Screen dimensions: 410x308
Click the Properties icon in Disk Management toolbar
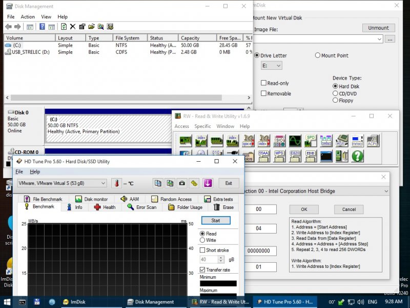click(x=82, y=27)
